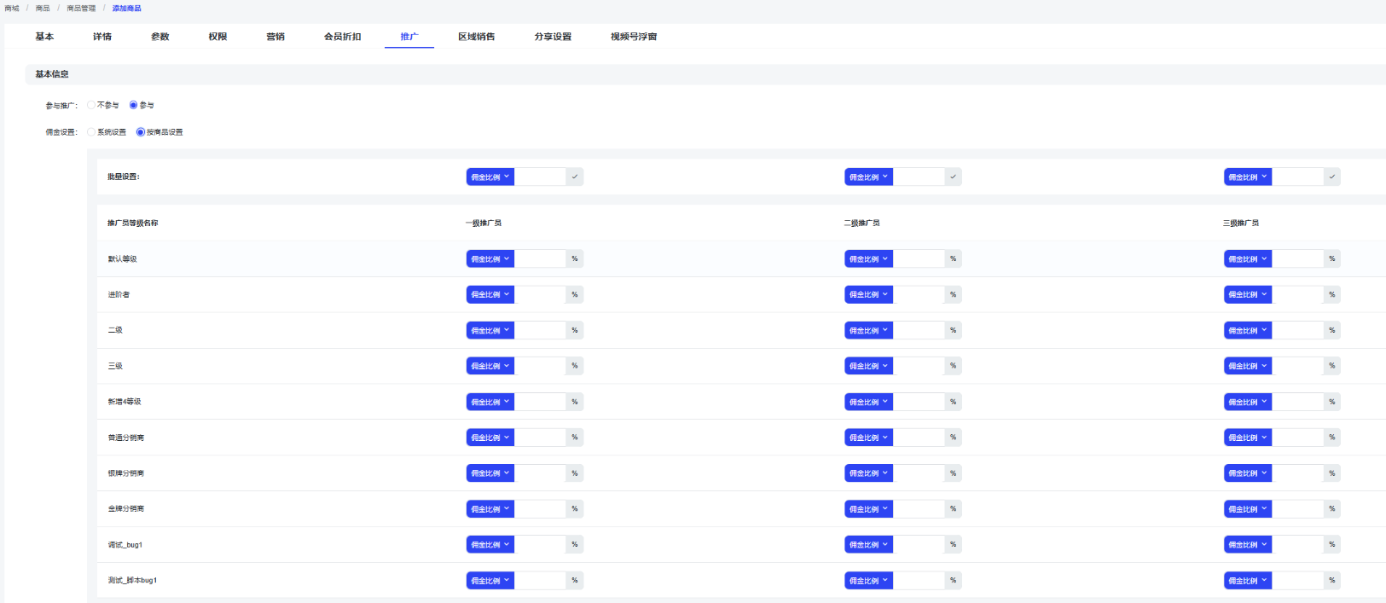Pick the 按商品设置 radio button

click(141, 132)
